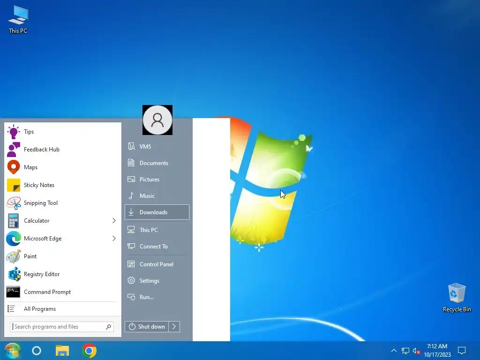Launch the Command Prompt icon
This screenshot has height=360, width=480.
tap(13, 292)
